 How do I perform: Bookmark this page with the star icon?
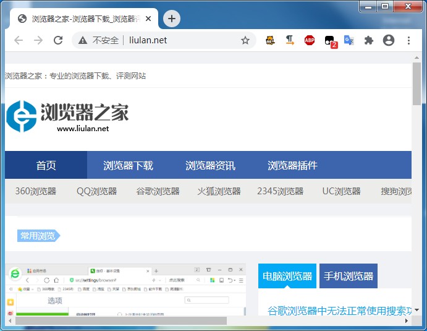coord(245,40)
